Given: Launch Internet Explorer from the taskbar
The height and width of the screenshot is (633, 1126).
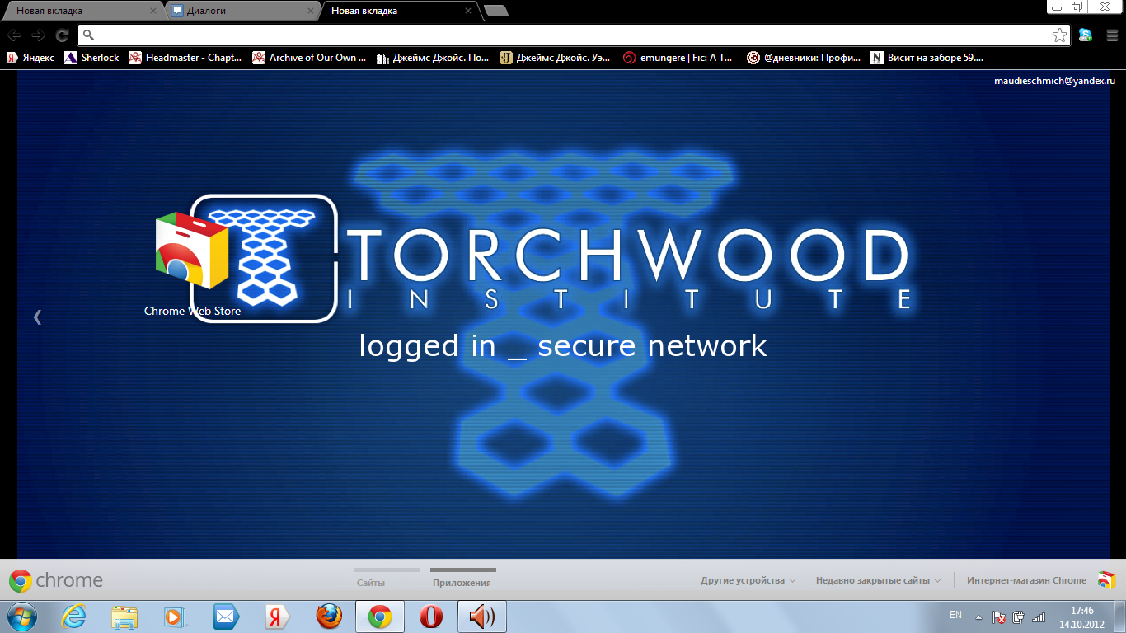Looking at the screenshot, I should point(74,617).
